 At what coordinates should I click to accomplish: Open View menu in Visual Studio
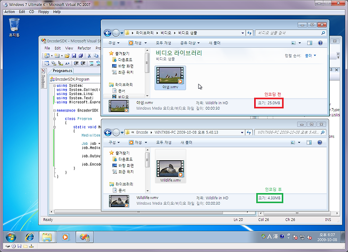(x=69, y=48)
